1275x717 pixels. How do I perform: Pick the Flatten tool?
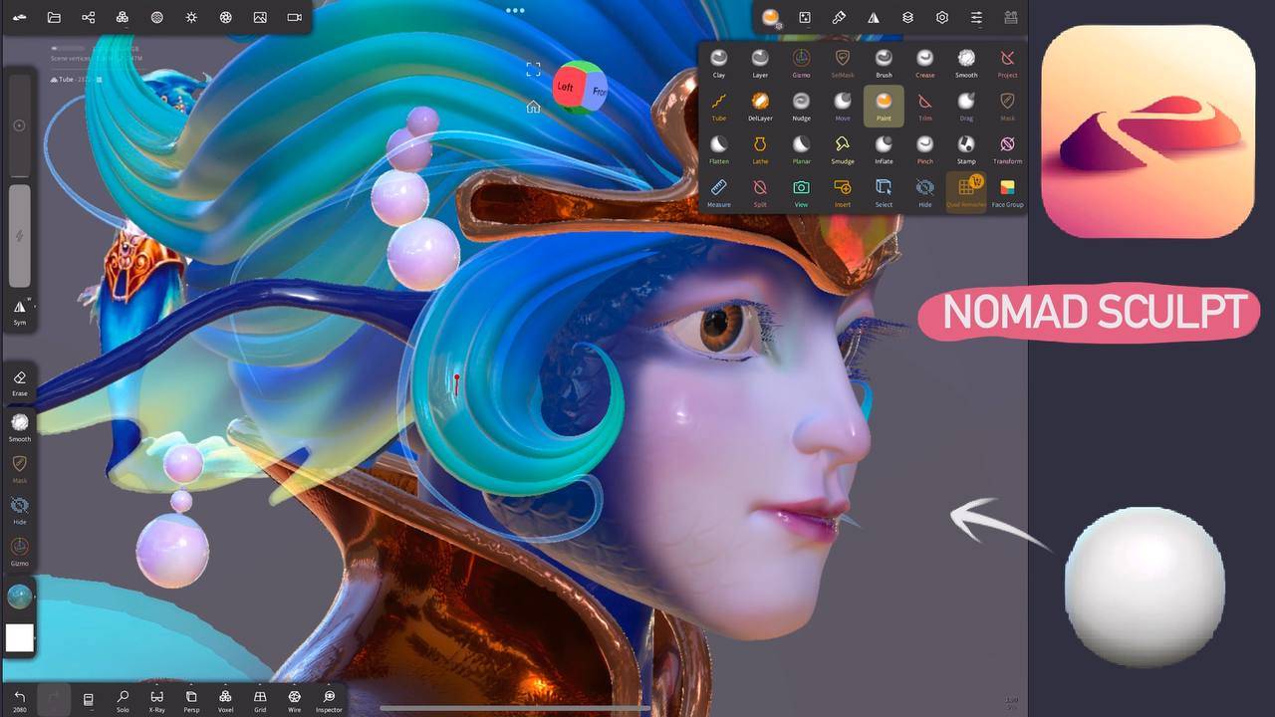pyautogui.click(x=718, y=149)
